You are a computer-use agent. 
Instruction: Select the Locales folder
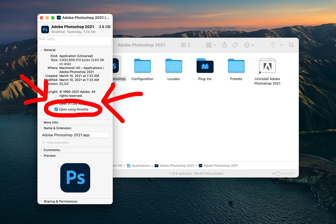(x=174, y=66)
